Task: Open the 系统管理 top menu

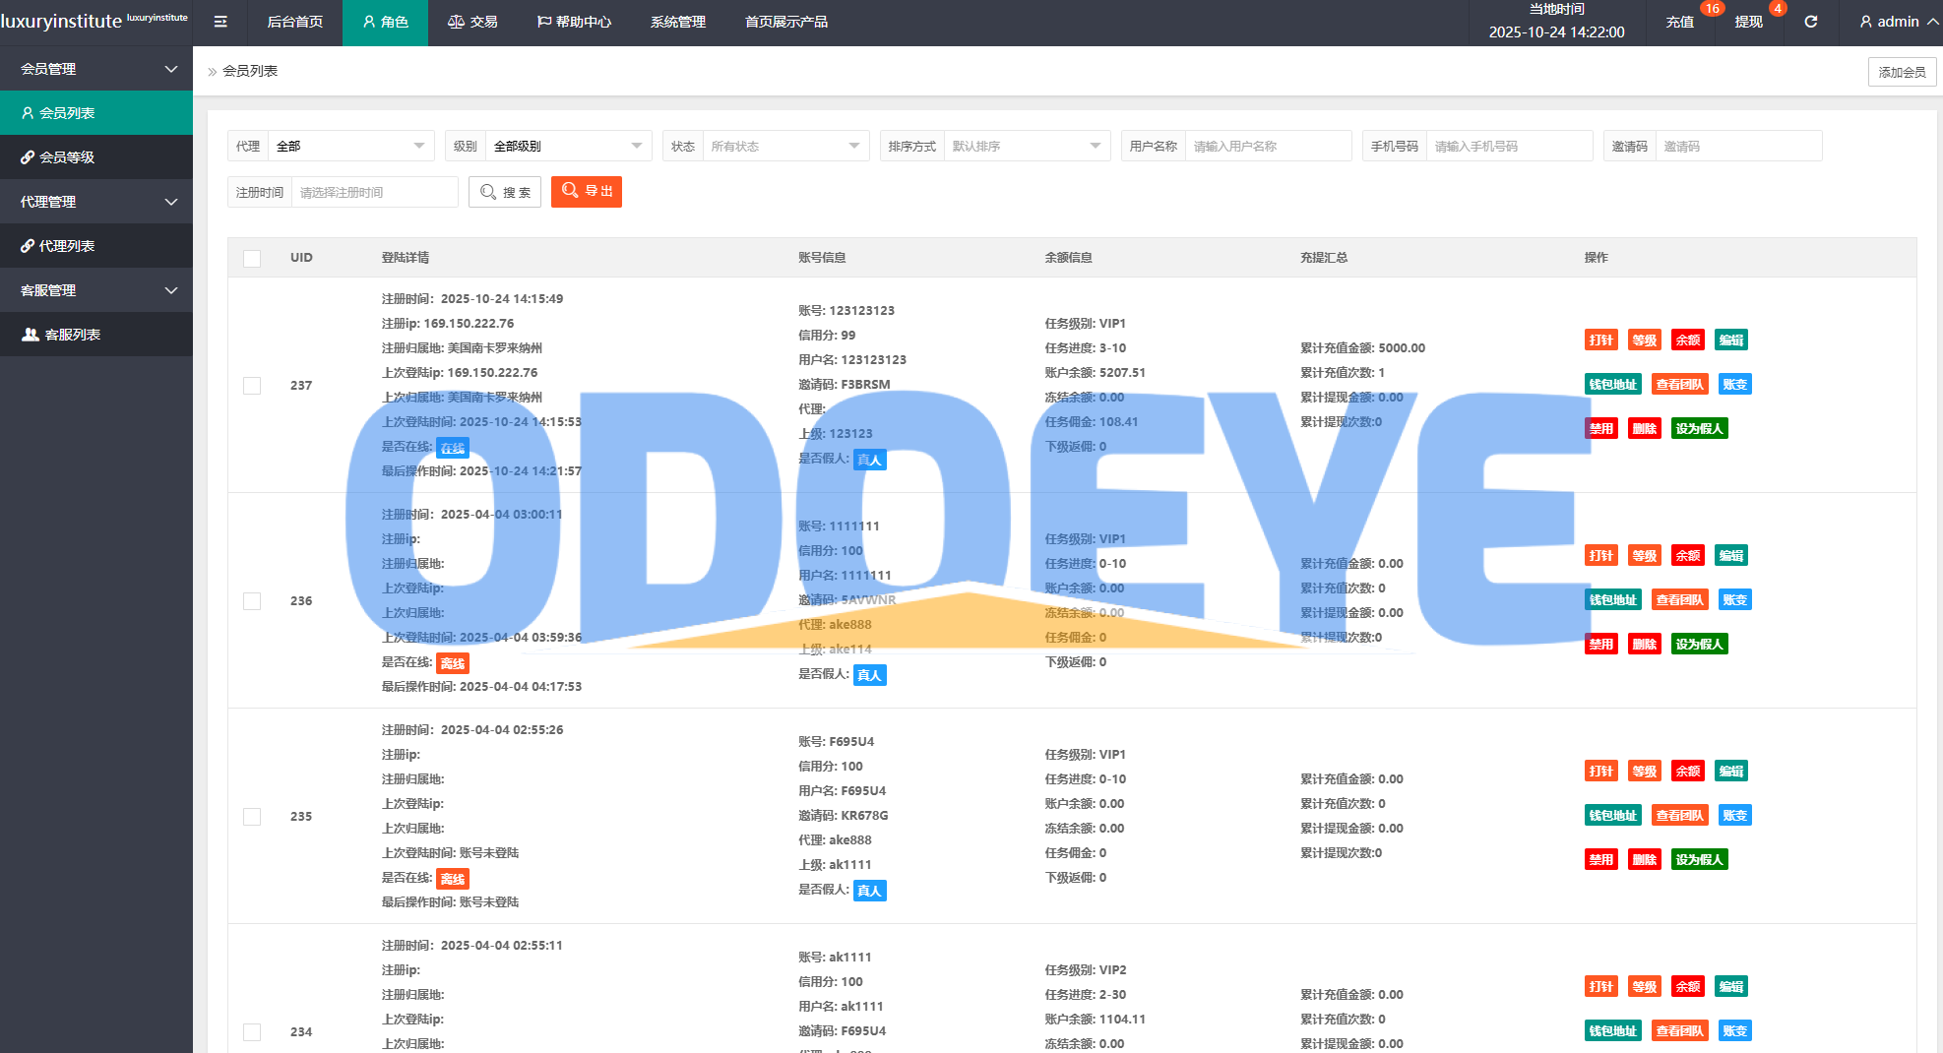Action: (x=677, y=22)
